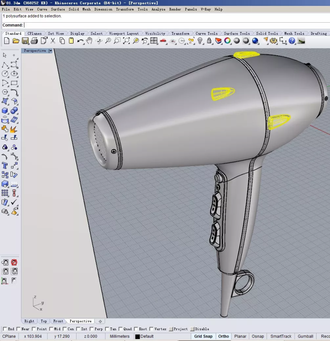Click the Help question mark icon
The height and width of the screenshot is (341, 330).
point(292,41)
